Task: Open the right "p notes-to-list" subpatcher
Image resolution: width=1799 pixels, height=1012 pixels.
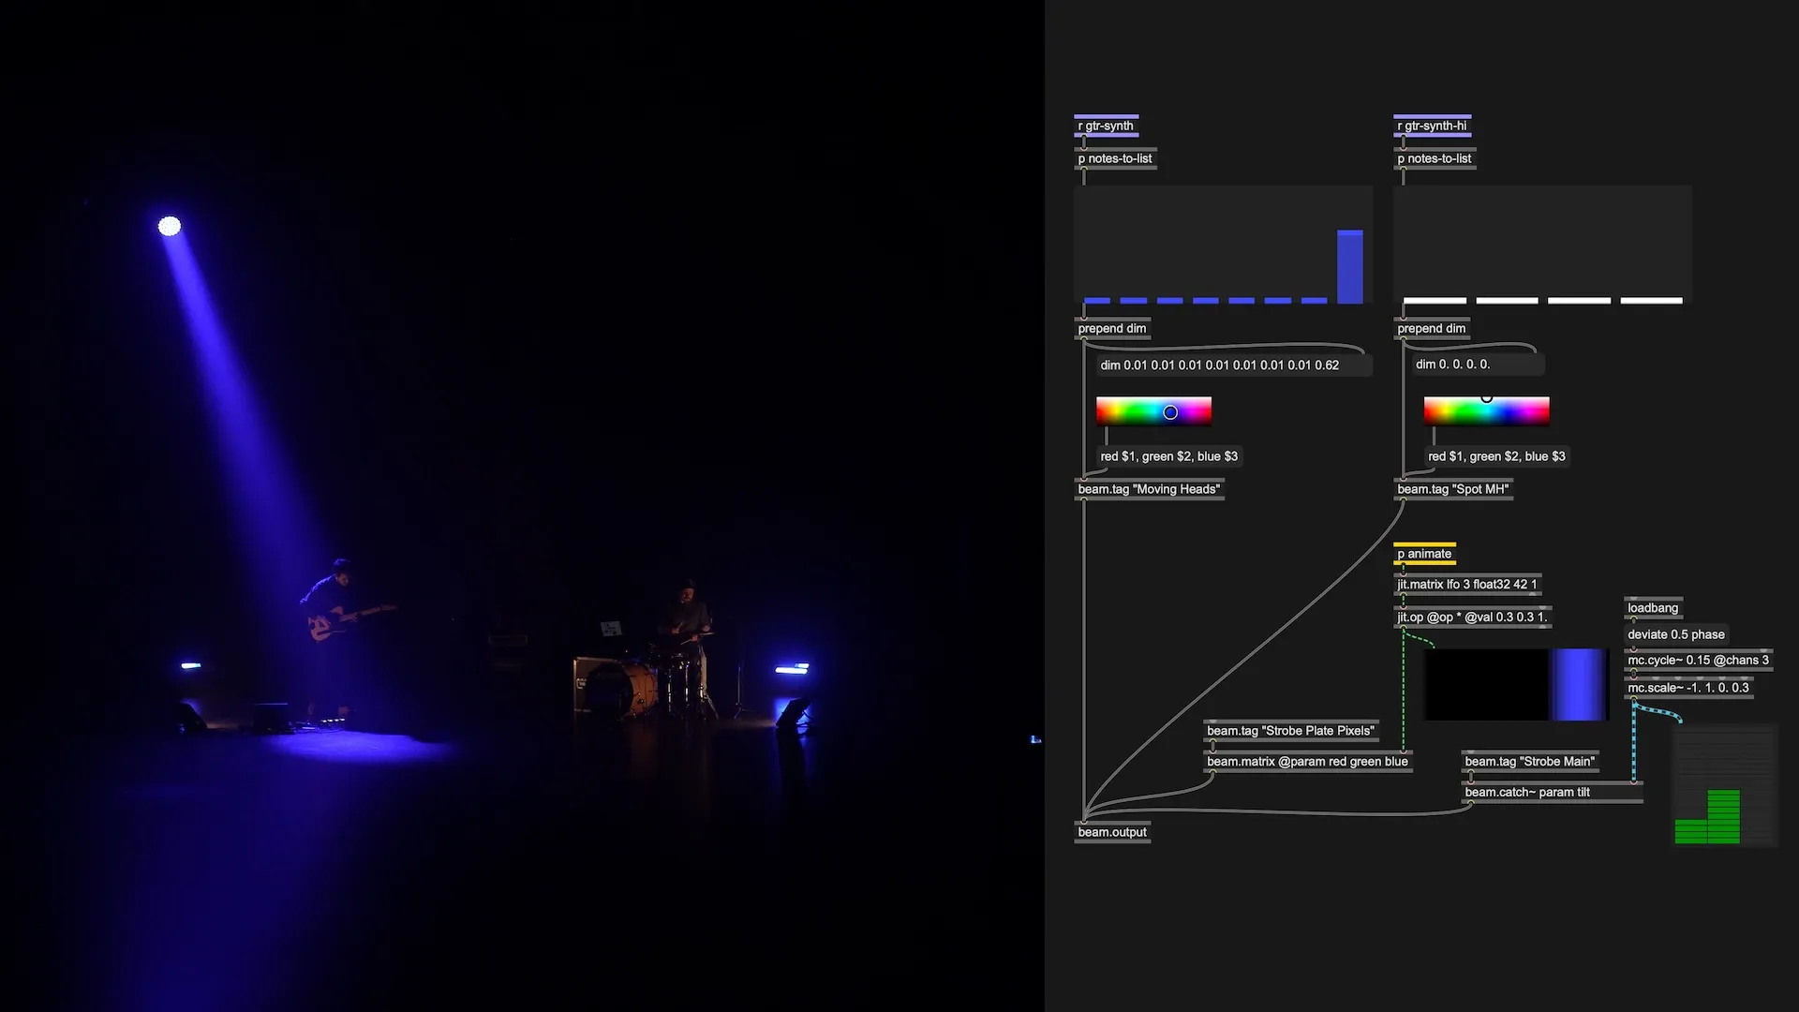Action: 1435,158
